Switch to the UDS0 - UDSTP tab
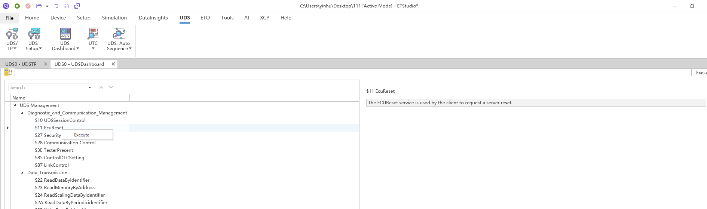Viewport: 707px width, 209px height. [x=21, y=64]
